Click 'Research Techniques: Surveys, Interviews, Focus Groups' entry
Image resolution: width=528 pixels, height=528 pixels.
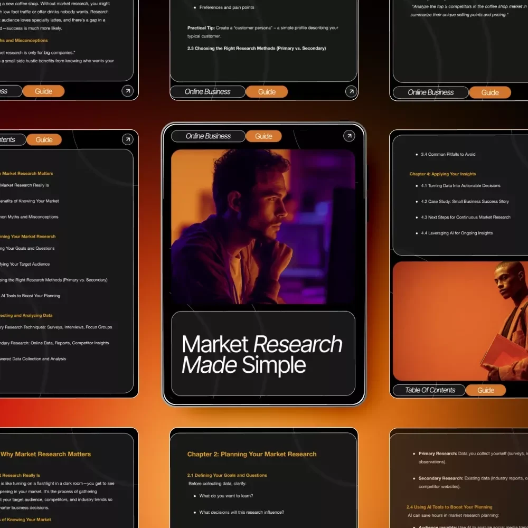56,327
